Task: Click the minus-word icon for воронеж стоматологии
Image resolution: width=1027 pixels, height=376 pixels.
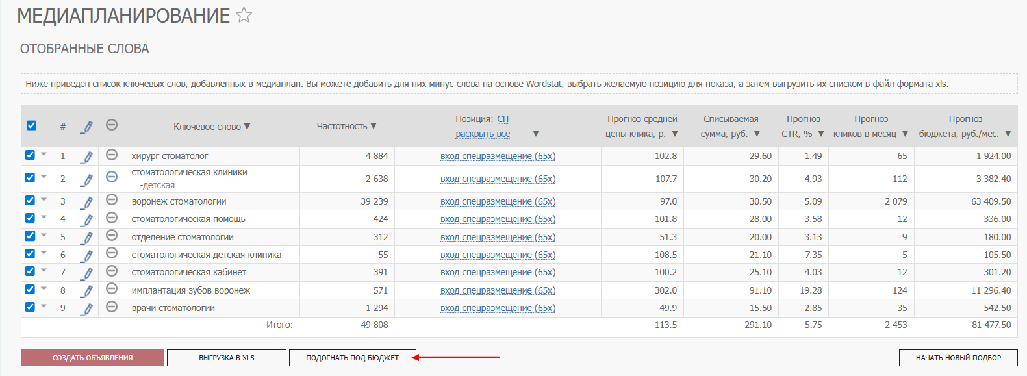Action: [x=112, y=200]
